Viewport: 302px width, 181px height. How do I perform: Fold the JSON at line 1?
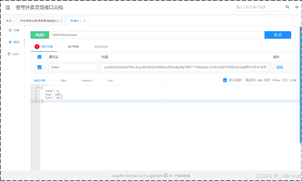pos(38,88)
